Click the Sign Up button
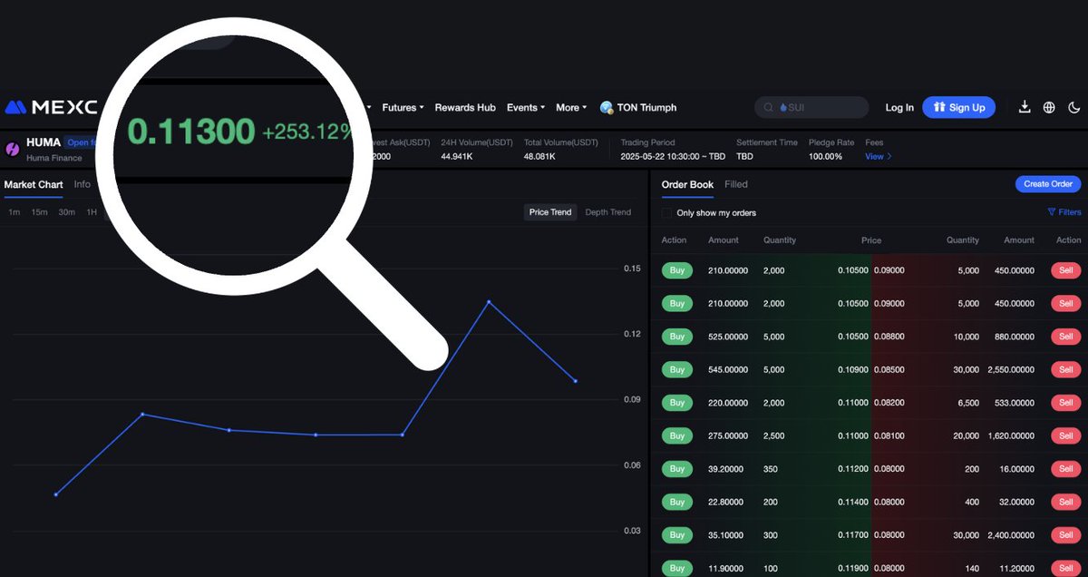 pos(958,107)
